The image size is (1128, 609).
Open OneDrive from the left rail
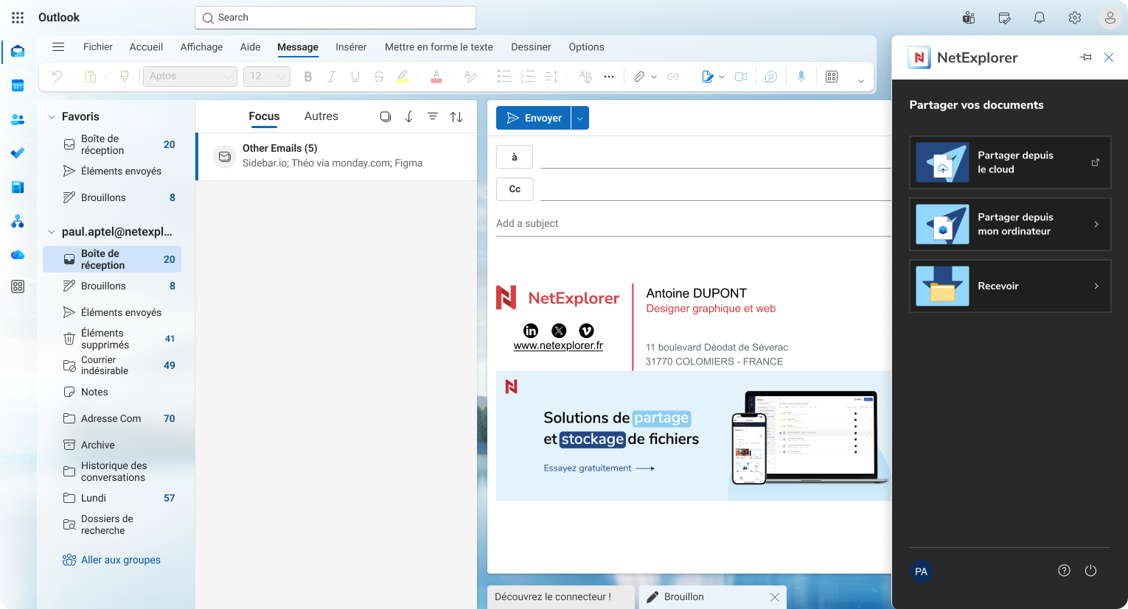[18, 255]
